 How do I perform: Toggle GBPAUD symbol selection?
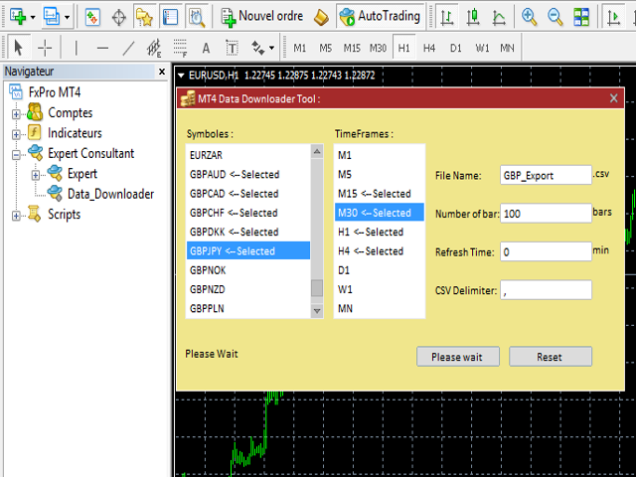pyautogui.click(x=247, y=175)
